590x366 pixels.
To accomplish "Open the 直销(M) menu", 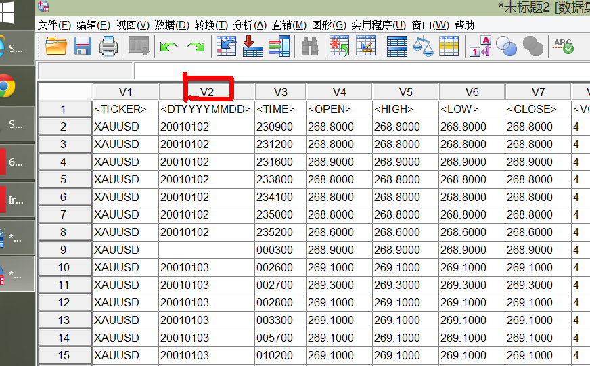I will click(289, 25).
